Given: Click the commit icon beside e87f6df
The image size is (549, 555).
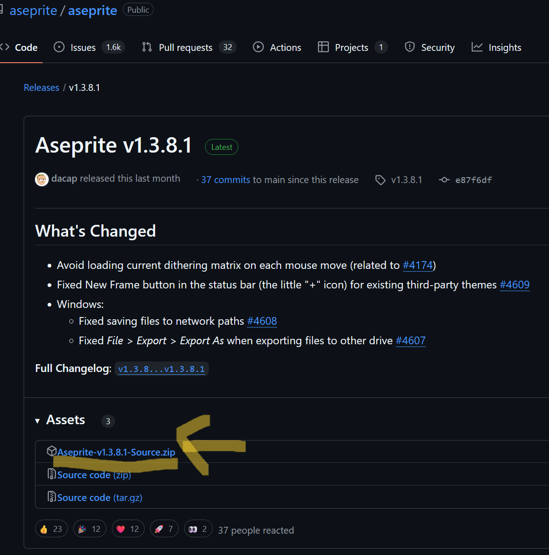Looking at the screenshot, I should [x=444, y=180].
